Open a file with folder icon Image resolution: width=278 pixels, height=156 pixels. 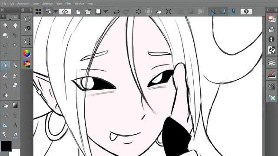pyautogui.click(x=88, y=12)
